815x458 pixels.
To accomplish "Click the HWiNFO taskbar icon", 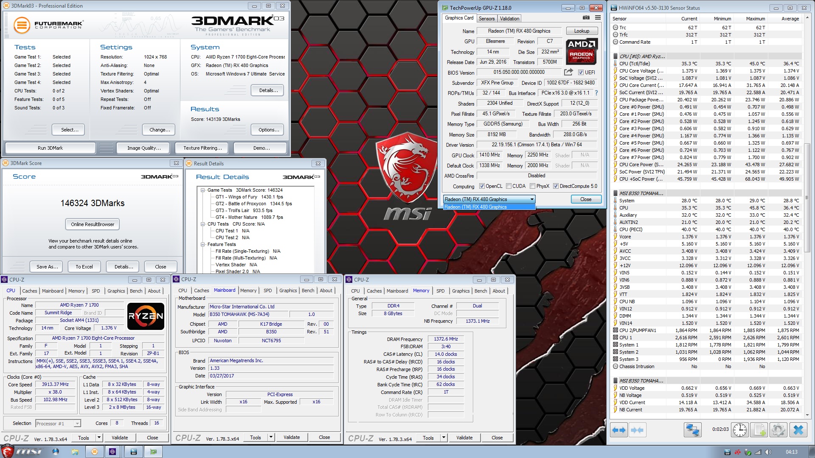I will (x=133, y=452).
